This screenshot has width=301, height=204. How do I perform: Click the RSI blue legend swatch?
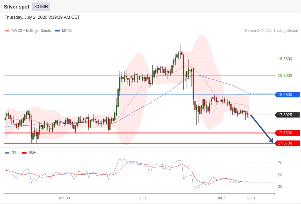point(7,153)
